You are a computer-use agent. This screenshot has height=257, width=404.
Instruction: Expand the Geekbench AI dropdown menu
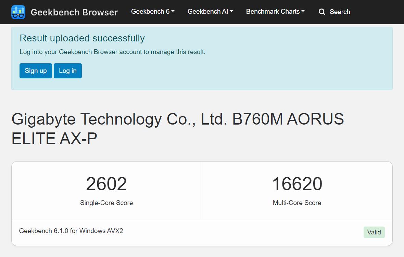pyautogui.click(x=210, y=12)
